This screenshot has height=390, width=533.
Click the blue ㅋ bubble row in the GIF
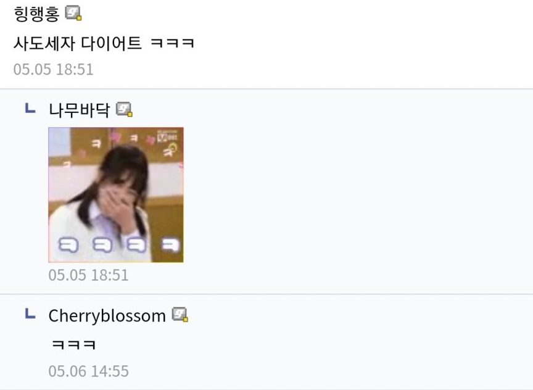click(102, 245)
